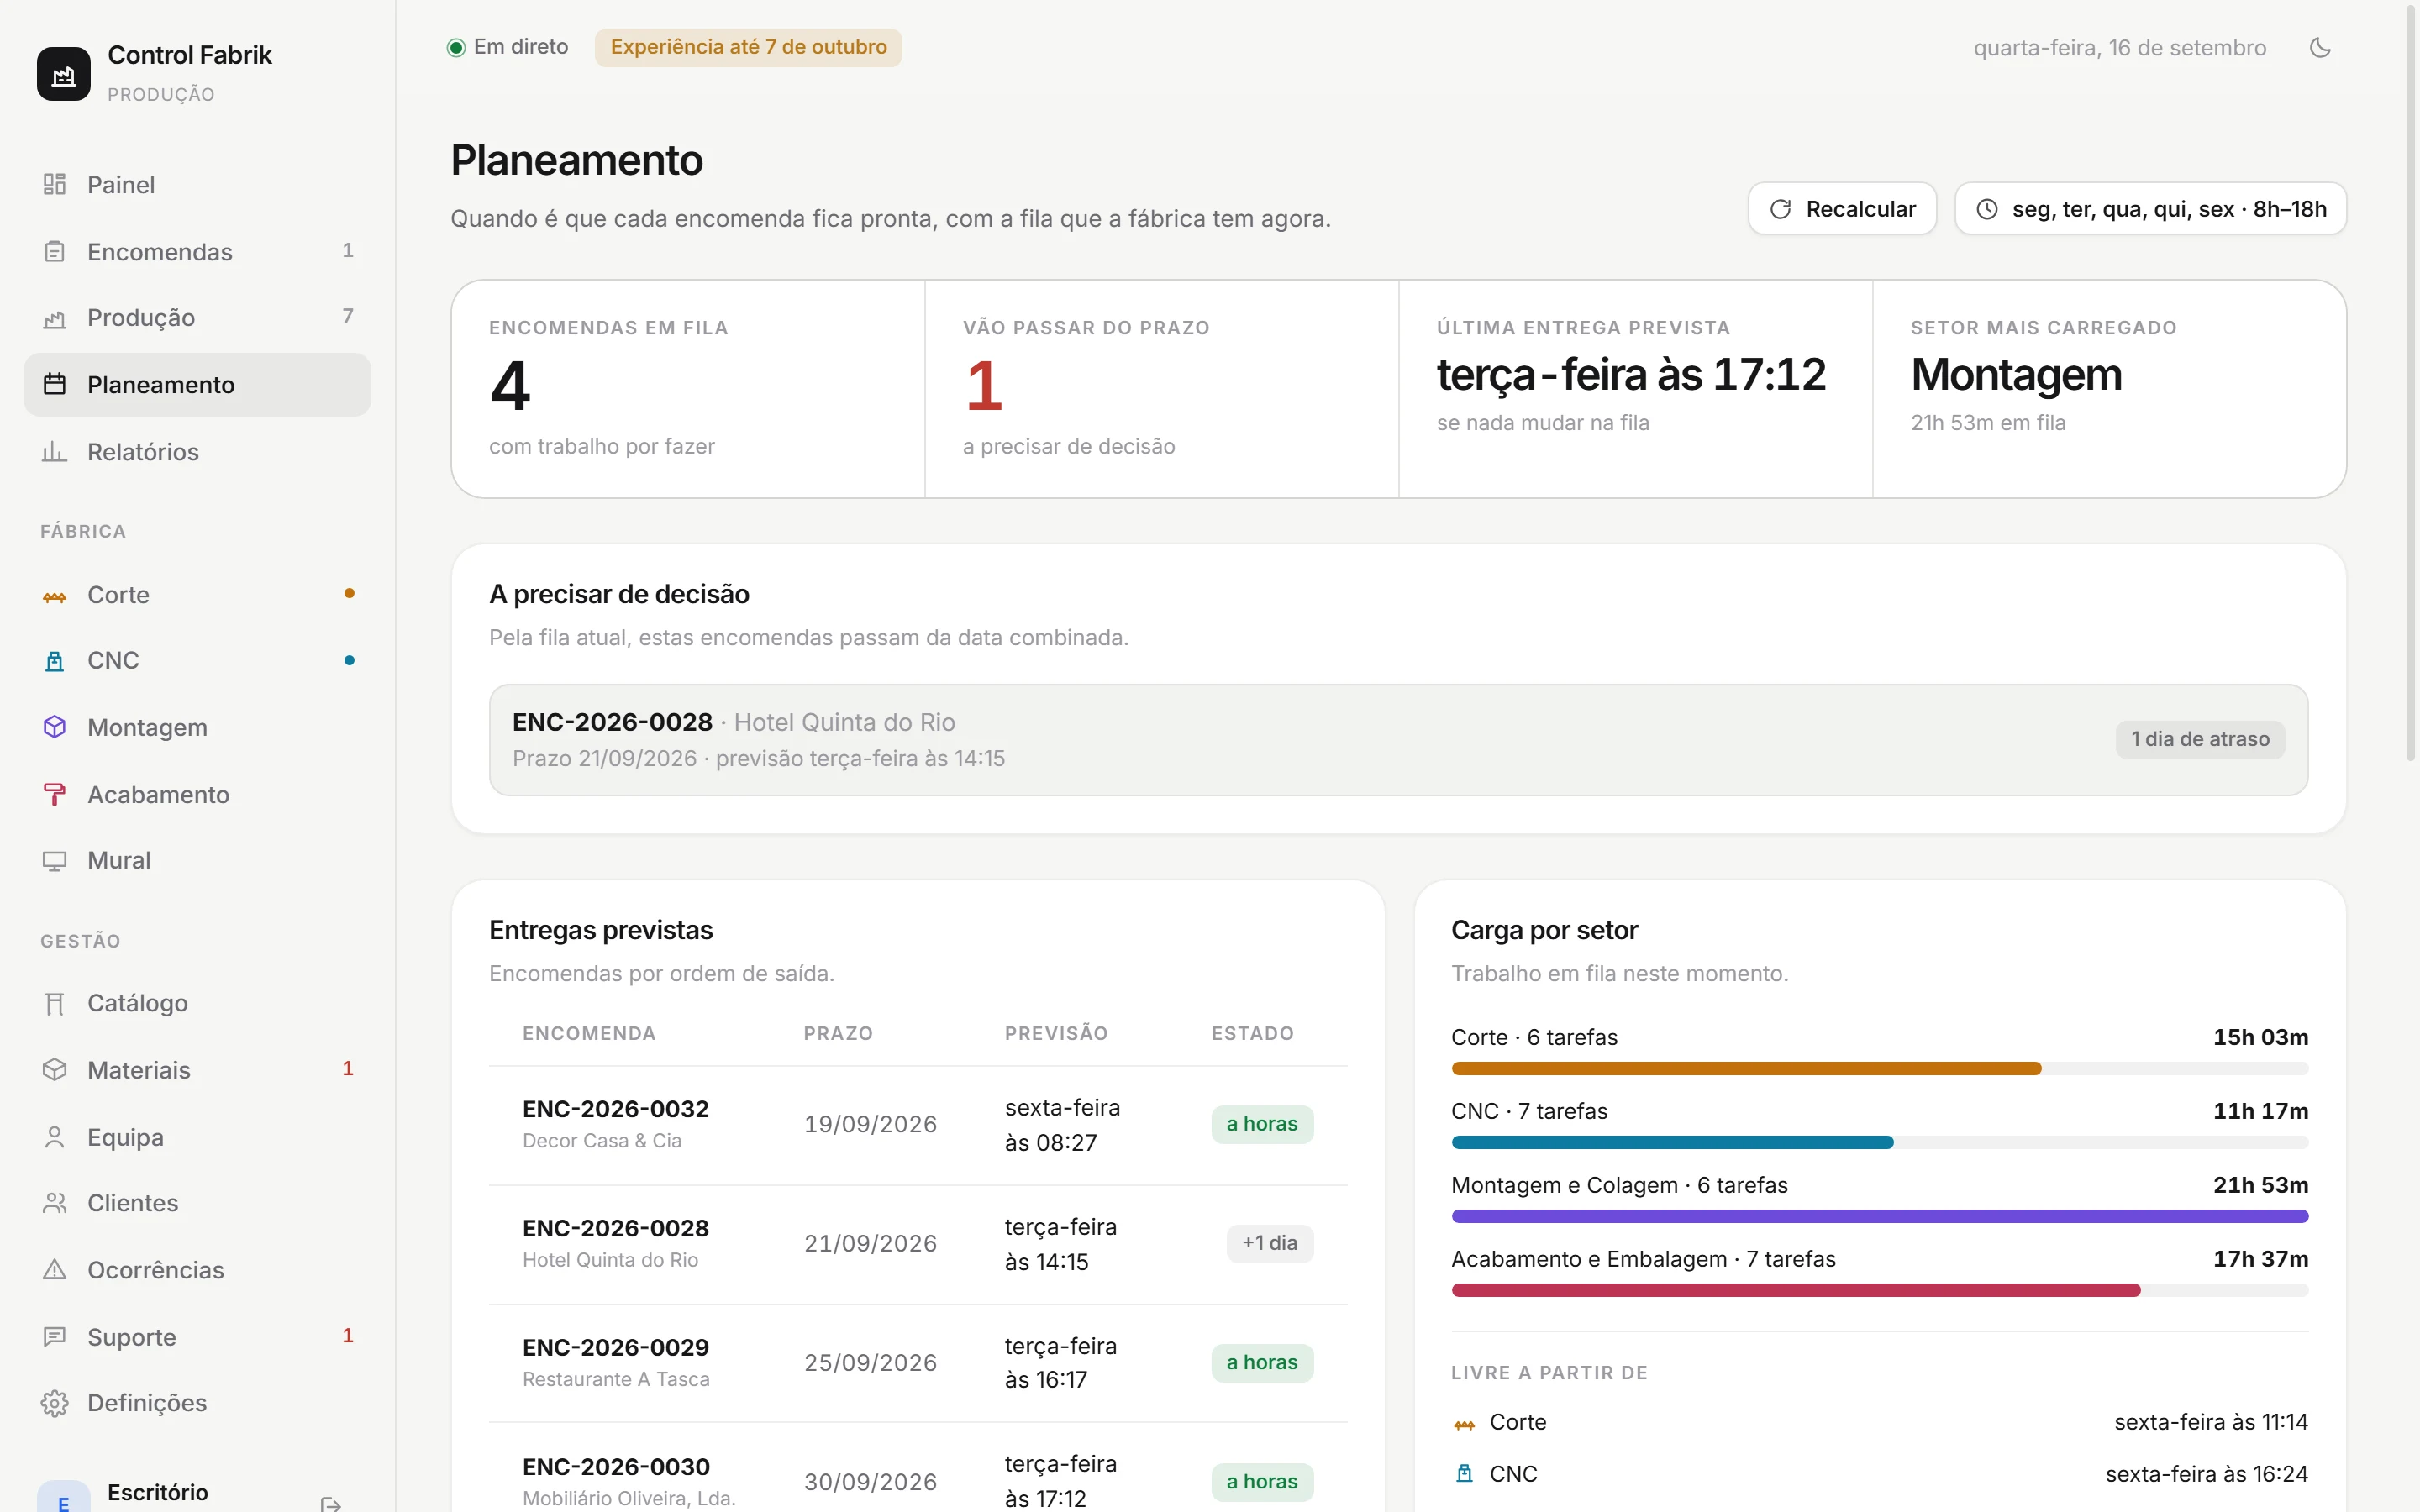This screenshot has height=1512, width=2420.
Task: Click the Control Fabrik factory logo
Action: tap(63, 74)
